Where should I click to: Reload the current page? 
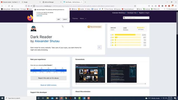pyautogui.click(x=9, y=6)
